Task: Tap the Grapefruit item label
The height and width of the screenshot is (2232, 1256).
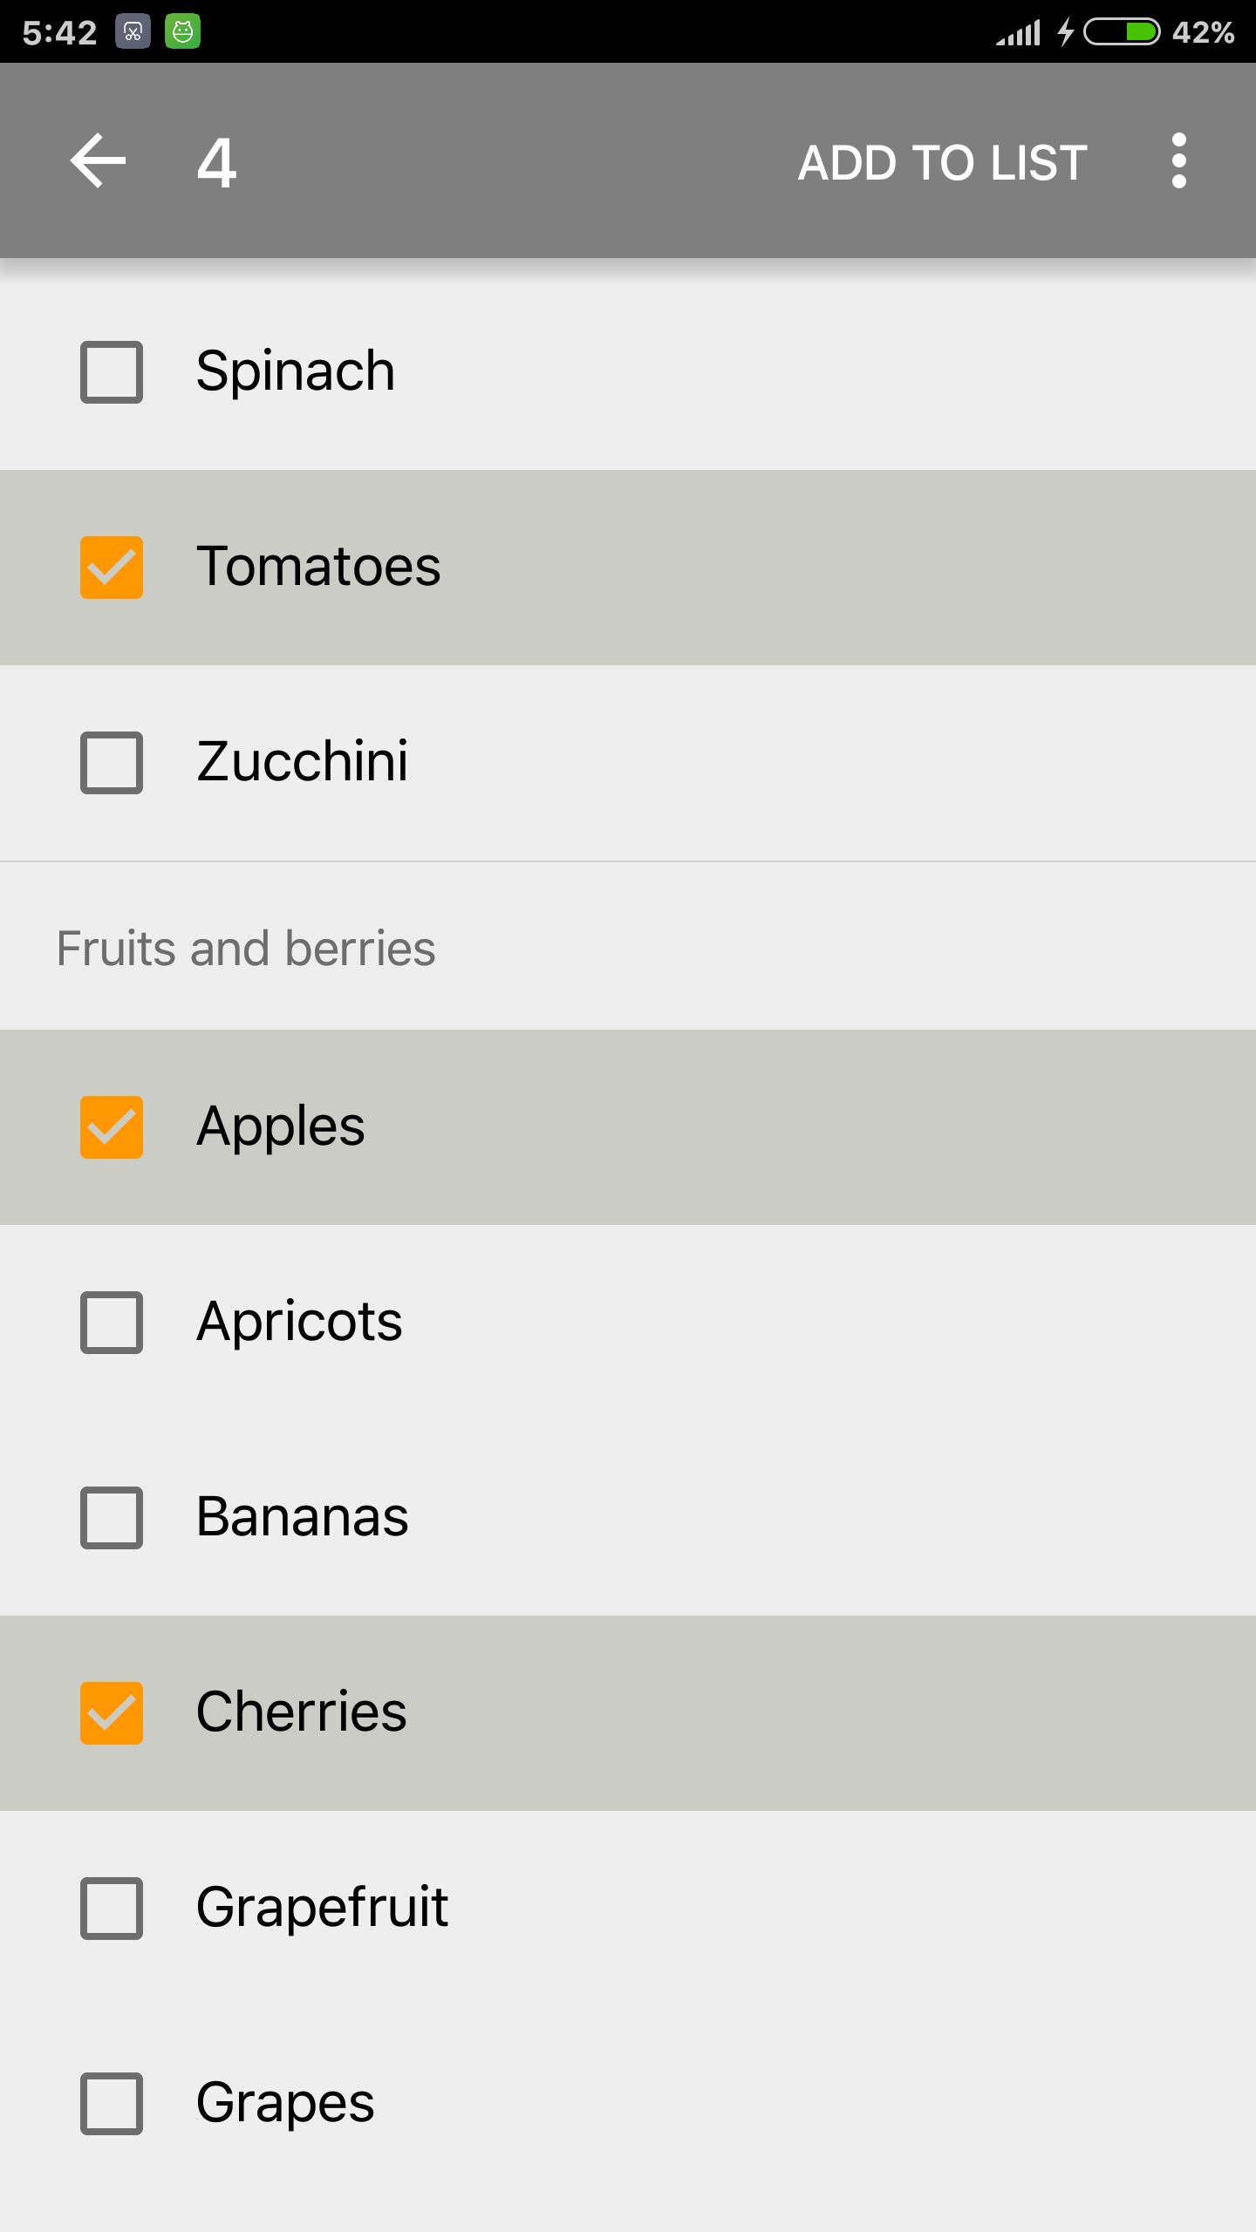Action: click(x=322, y=1908)
